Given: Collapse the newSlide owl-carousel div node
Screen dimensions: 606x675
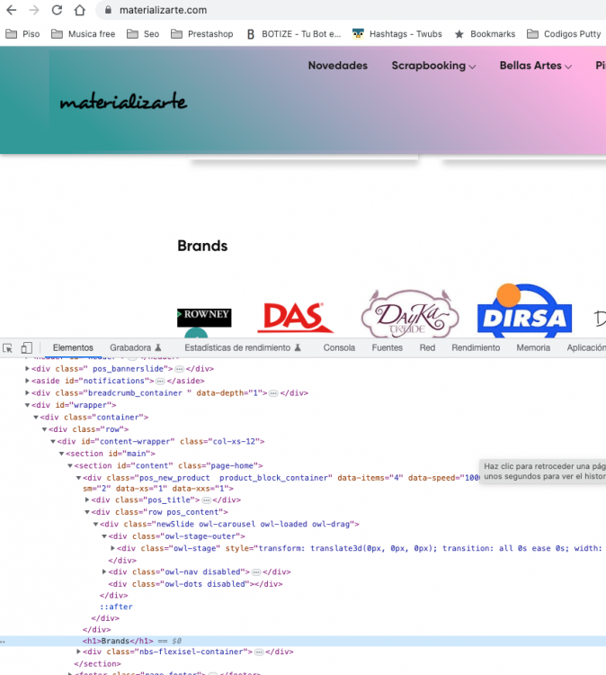Looking at the screenshot, I should tap(96, 524).
